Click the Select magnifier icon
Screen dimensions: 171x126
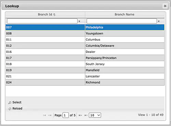pyautogui.click(x=10, y=102)
